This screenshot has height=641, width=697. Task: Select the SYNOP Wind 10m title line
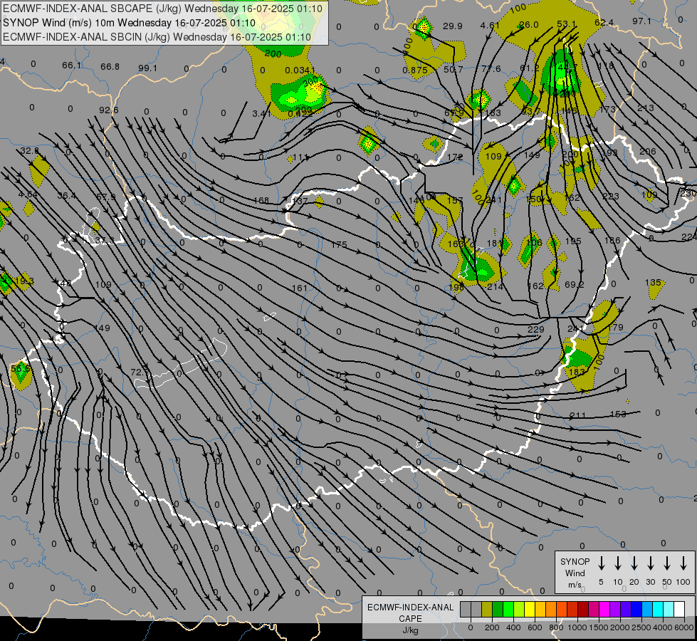[130, 23]
